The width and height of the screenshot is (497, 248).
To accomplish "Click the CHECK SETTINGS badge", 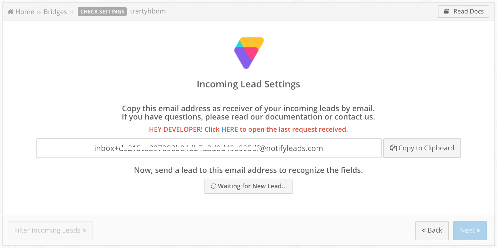I will pyautogui.click(x=102, y=12).
